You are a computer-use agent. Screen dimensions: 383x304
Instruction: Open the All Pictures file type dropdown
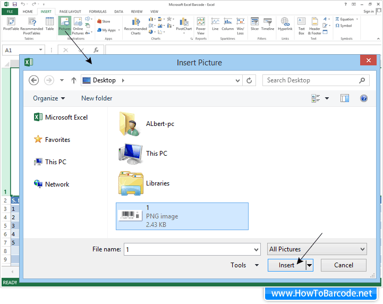(317, 249)
